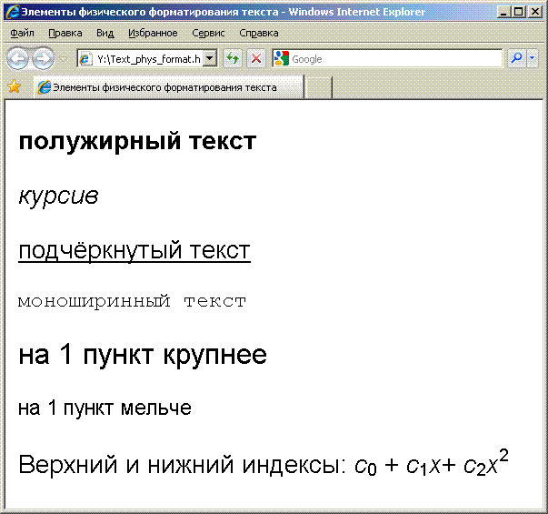Click the text на 1 пункт крупнее
Screen dimensions: 548x514
[x=143, y=355]
